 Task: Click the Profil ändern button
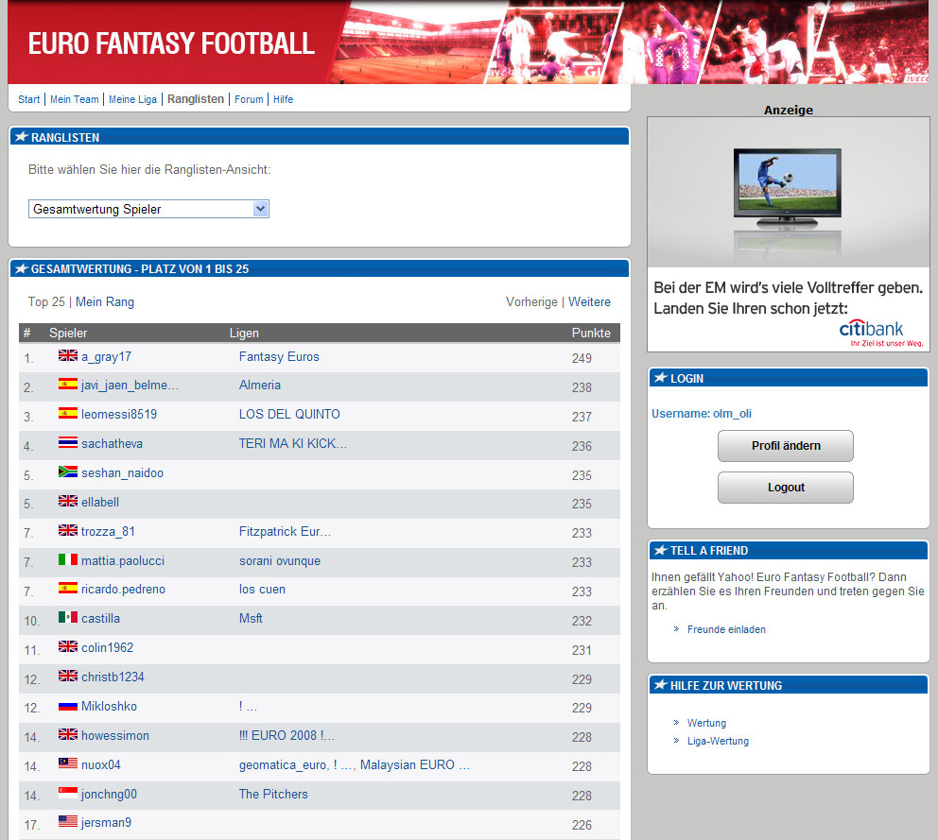click(x=786, y=446)
